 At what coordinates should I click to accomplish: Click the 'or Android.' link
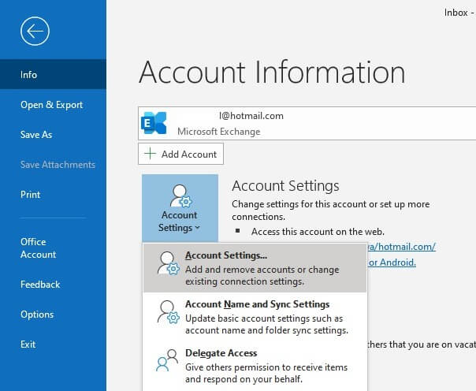pos(392,263)
